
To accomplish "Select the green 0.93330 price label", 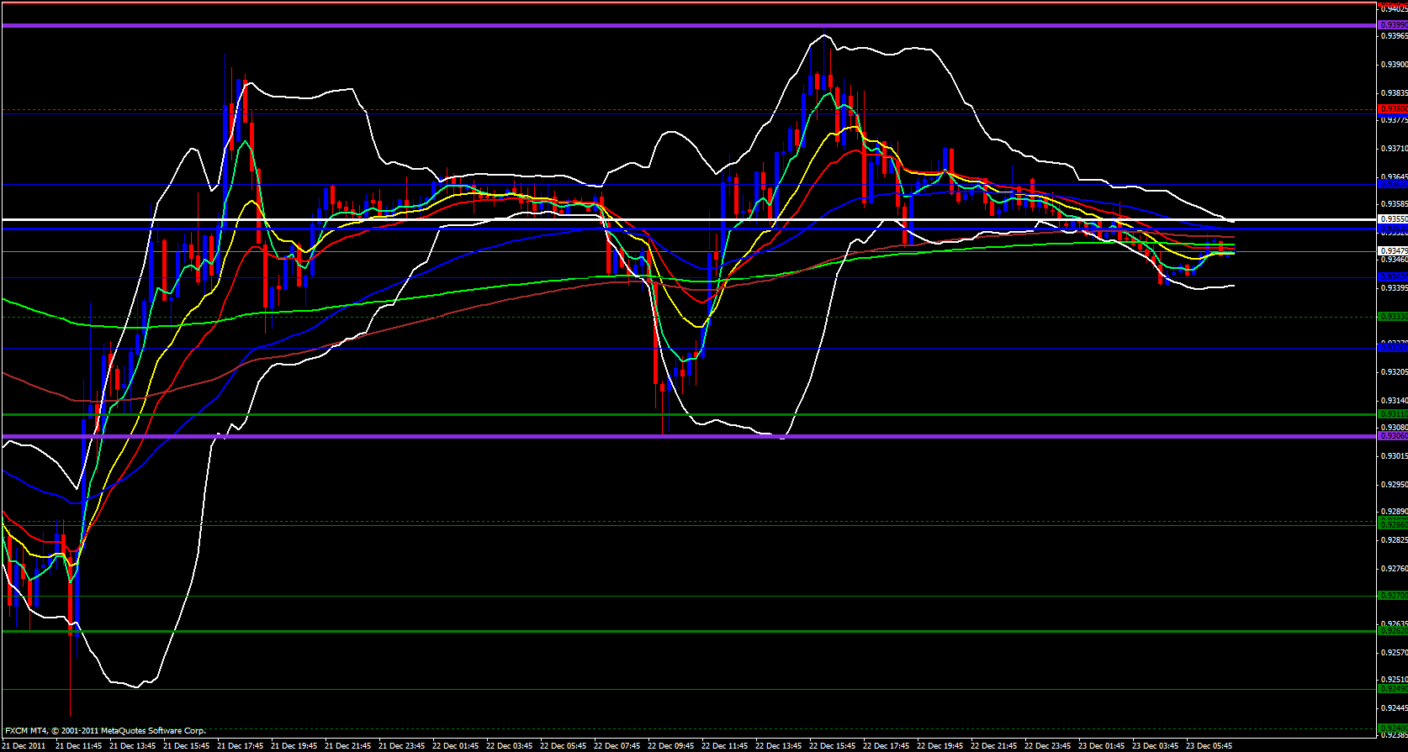I will pyautogui.click(x=1393, y=317).
